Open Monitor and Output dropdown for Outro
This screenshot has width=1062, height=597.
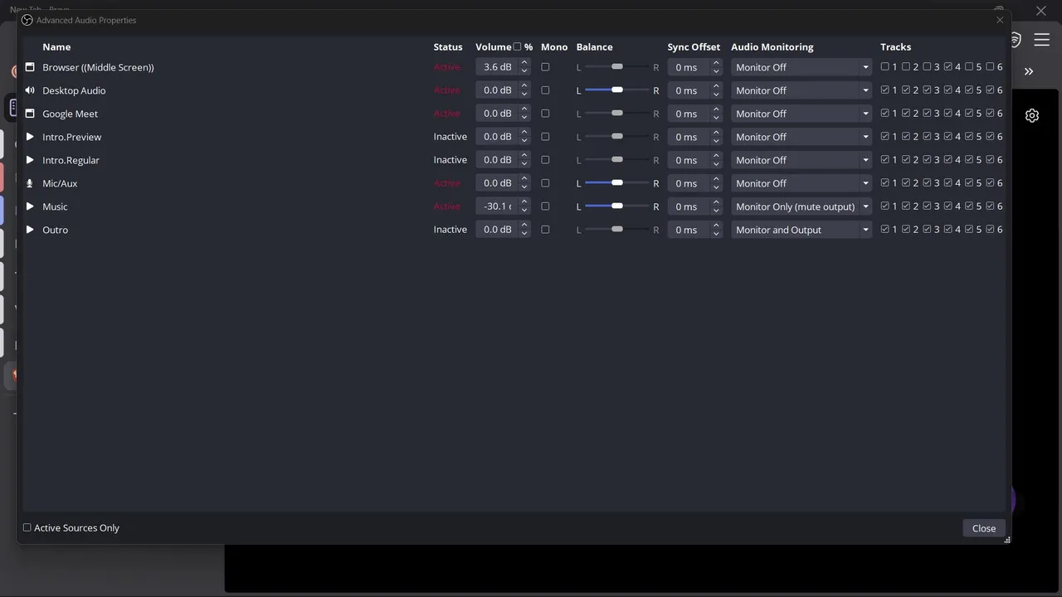801,230
